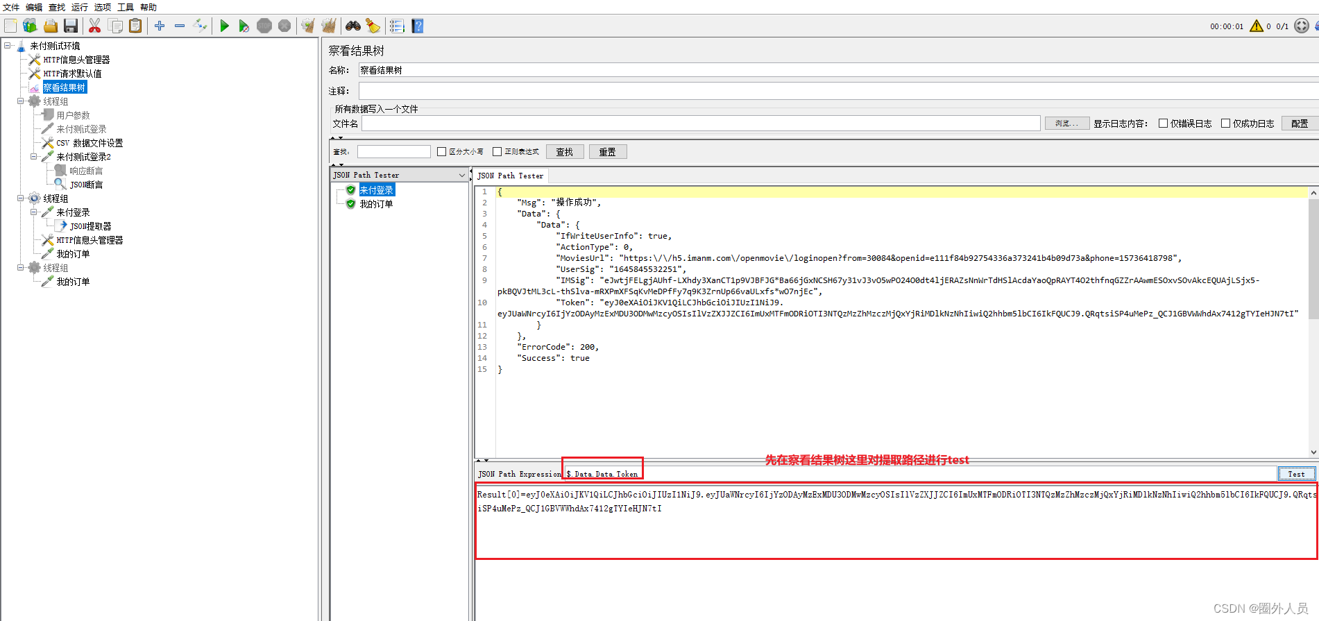Click the 重置 reset button
This screenshot has height=621, width=1319.
pos(608,151)
